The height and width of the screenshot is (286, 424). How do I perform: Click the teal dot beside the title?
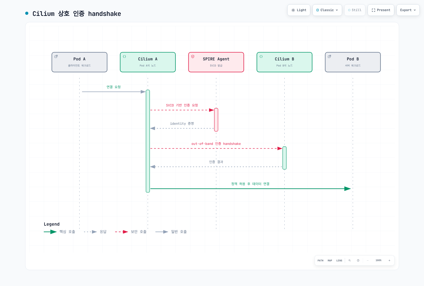[x=27, y=13]
